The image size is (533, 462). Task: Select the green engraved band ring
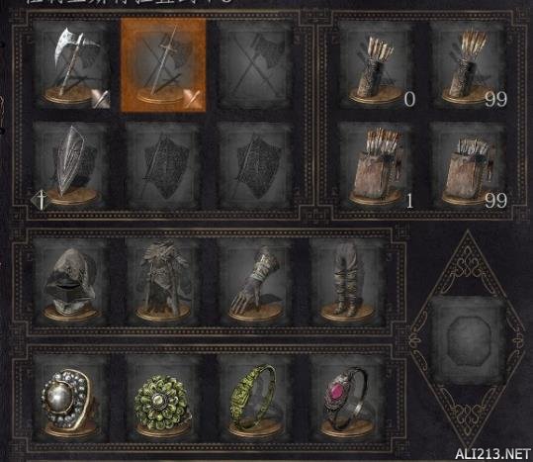pos(255,399)
